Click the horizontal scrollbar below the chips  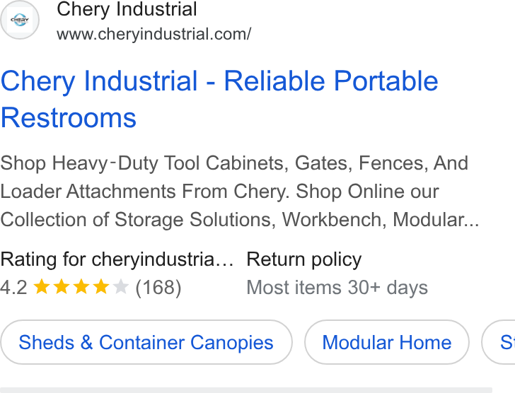pos(246,390)
